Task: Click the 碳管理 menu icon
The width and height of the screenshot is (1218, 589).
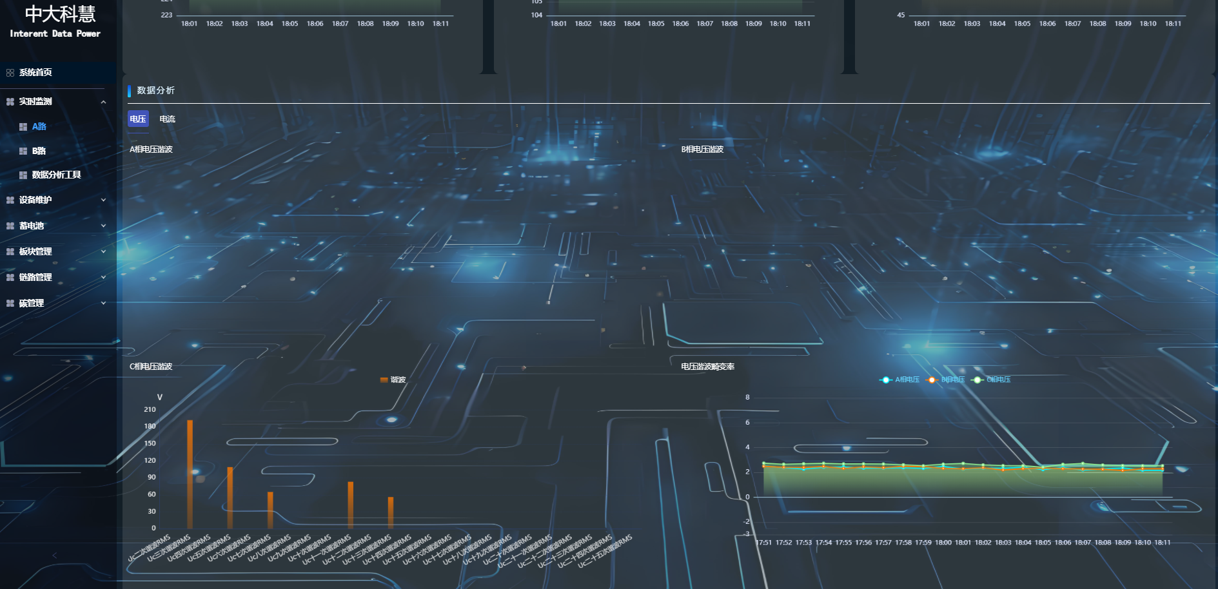Action: click(10, 304)
